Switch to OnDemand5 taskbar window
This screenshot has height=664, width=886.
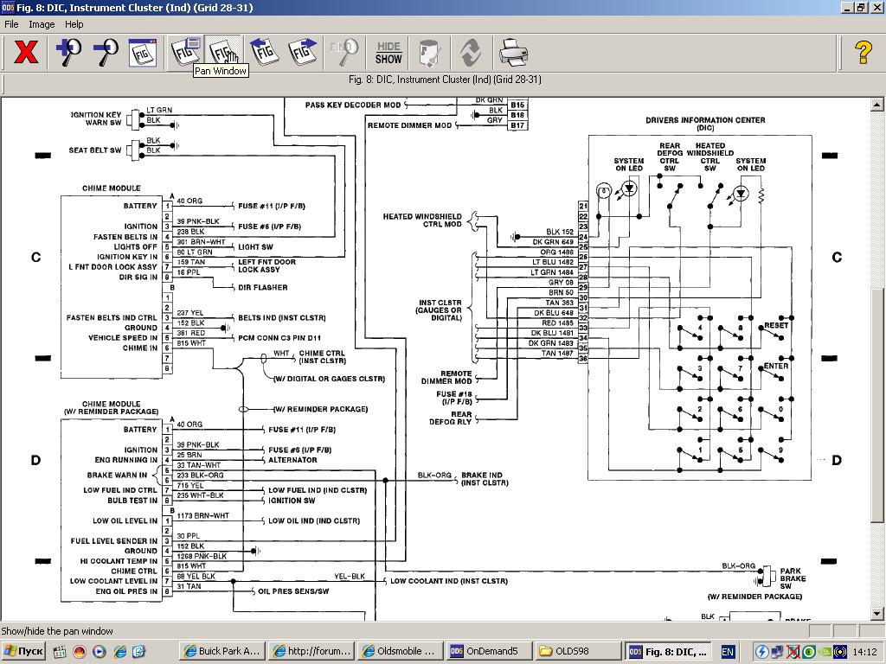coord(488,651)
